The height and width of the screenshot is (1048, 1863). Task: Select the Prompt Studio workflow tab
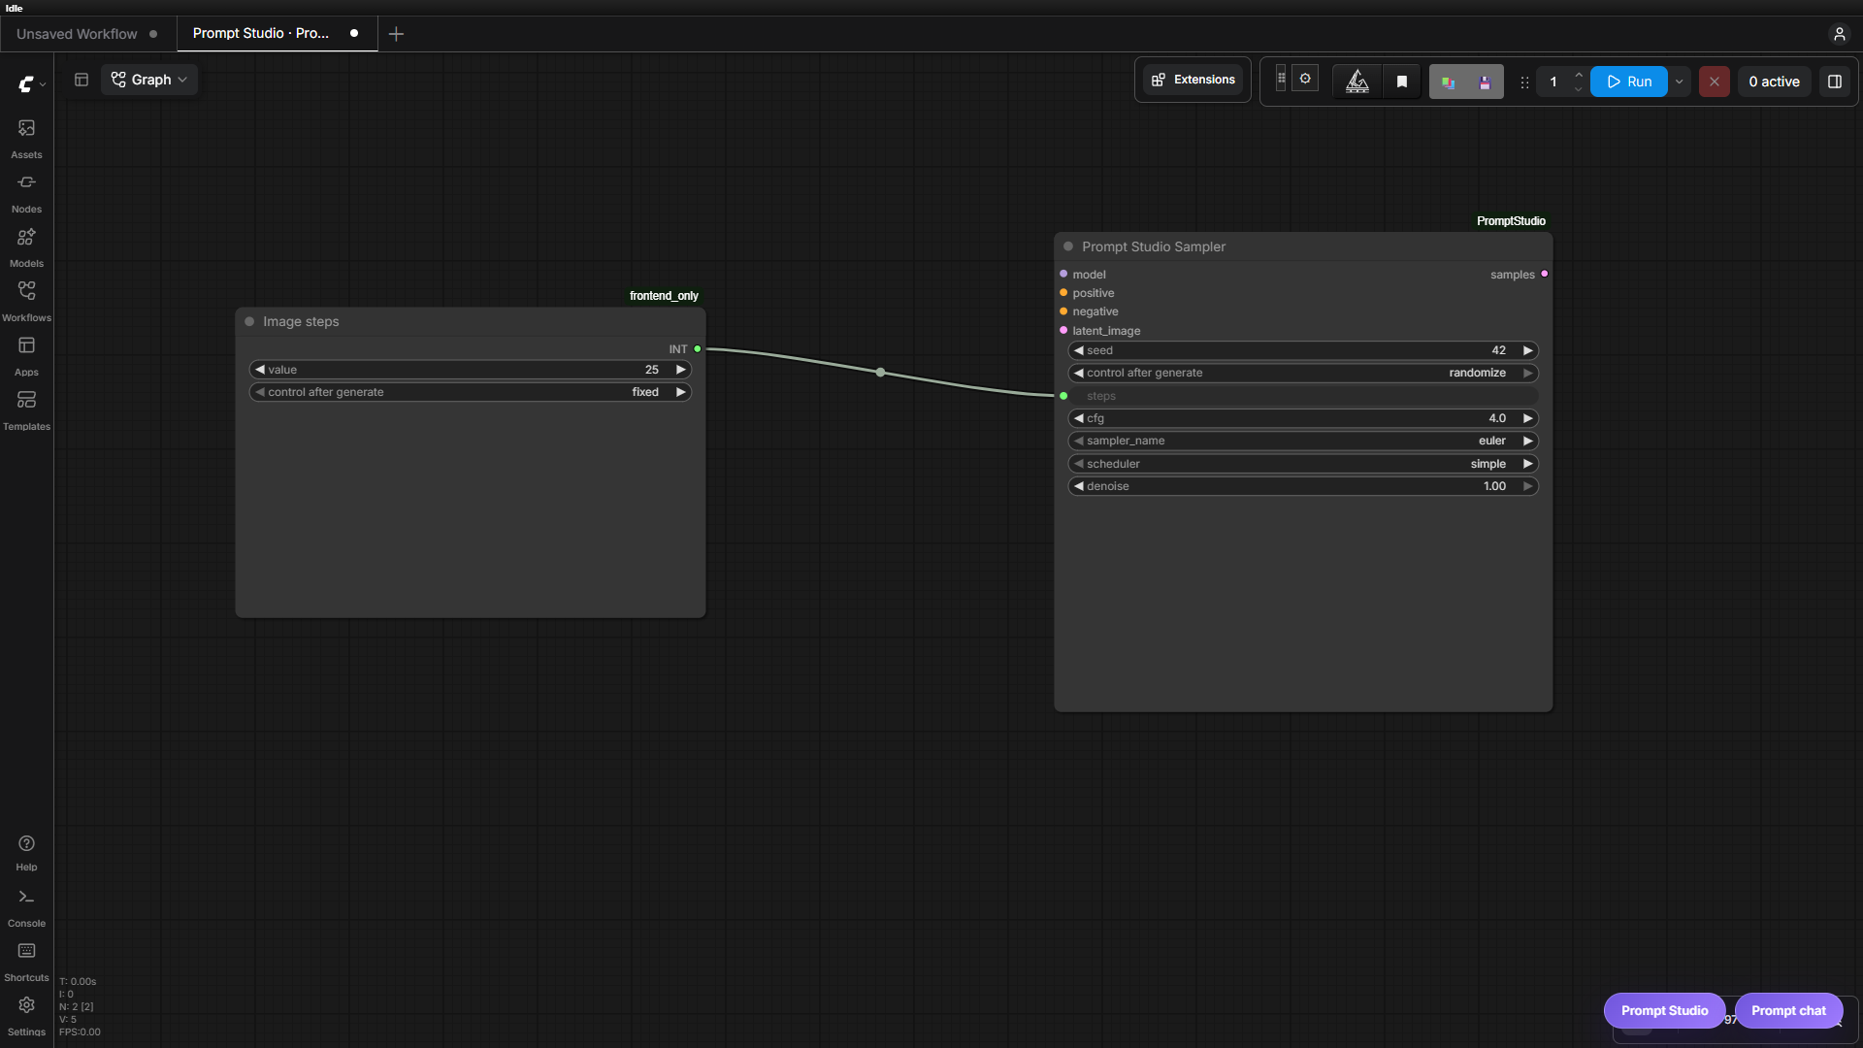coord(277,33)
